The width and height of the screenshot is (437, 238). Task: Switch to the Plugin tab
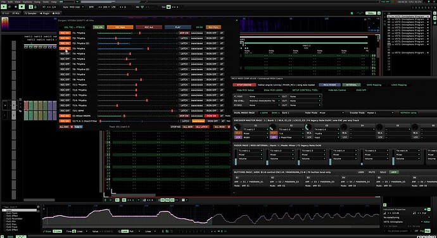click(44, 13)
